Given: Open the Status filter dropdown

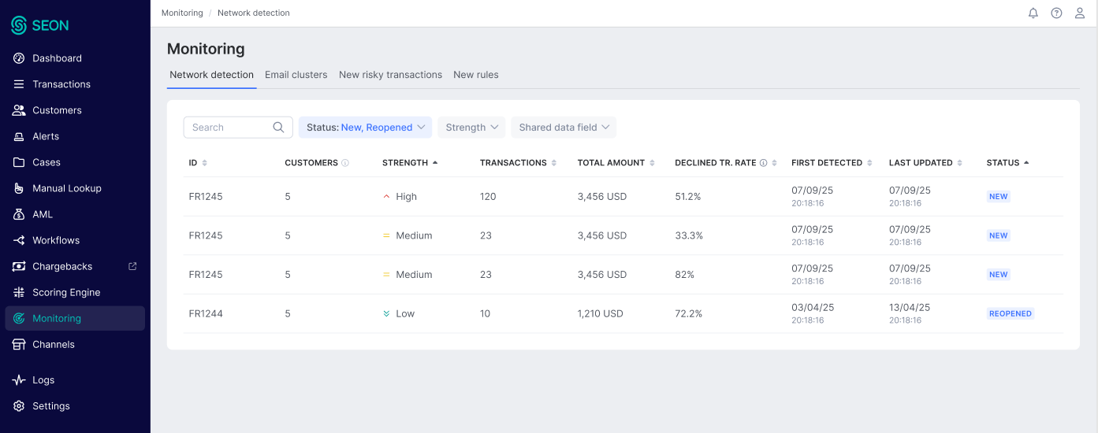Looking at the screenshot, I should coord(365,128).
